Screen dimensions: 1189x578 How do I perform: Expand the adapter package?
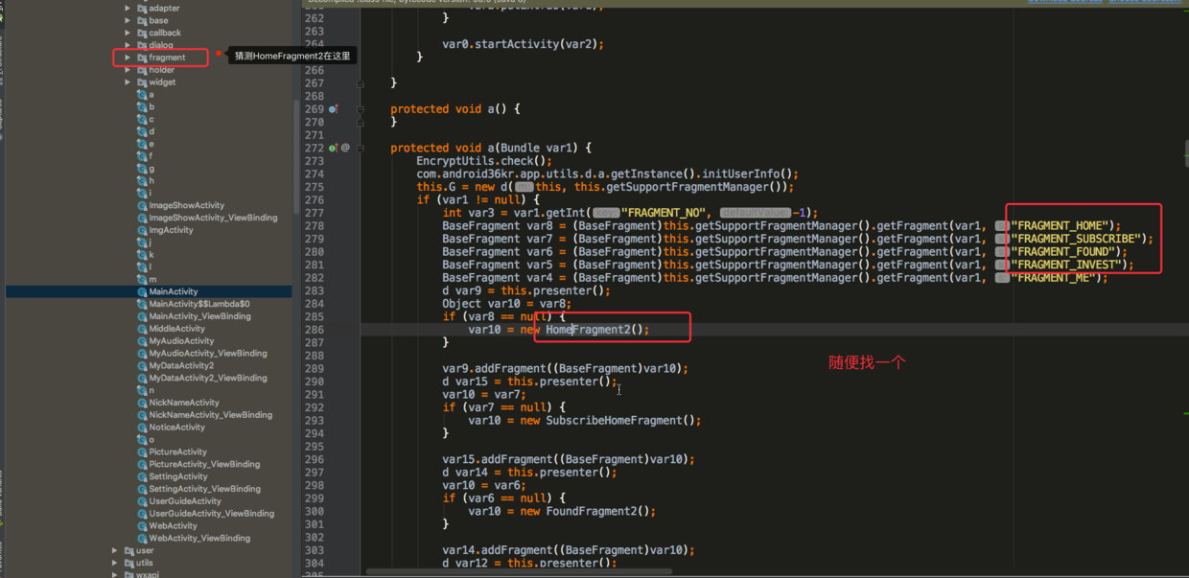(x=128, y=8)
